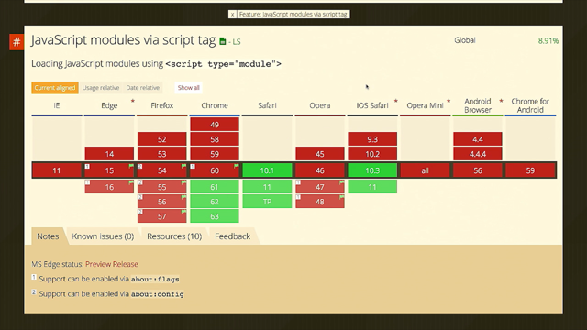Click the red asterisk beside Edge
This screenshot has height=330, width=587.
132,101
